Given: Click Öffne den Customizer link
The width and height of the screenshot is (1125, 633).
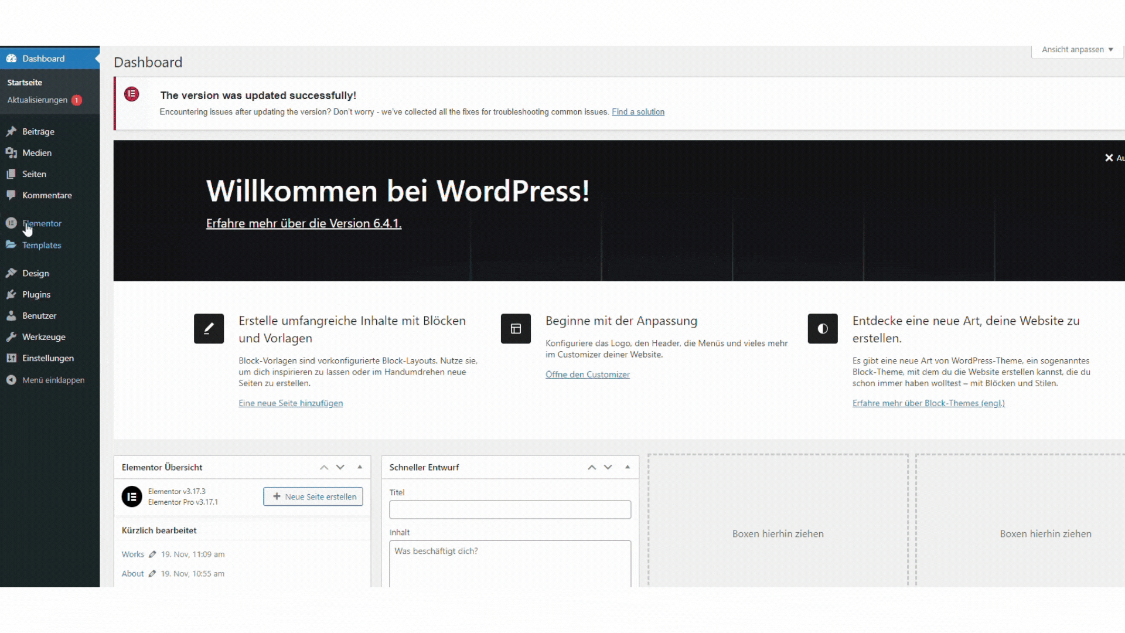Looking at the screenshot, I should [x=588, y=375].
